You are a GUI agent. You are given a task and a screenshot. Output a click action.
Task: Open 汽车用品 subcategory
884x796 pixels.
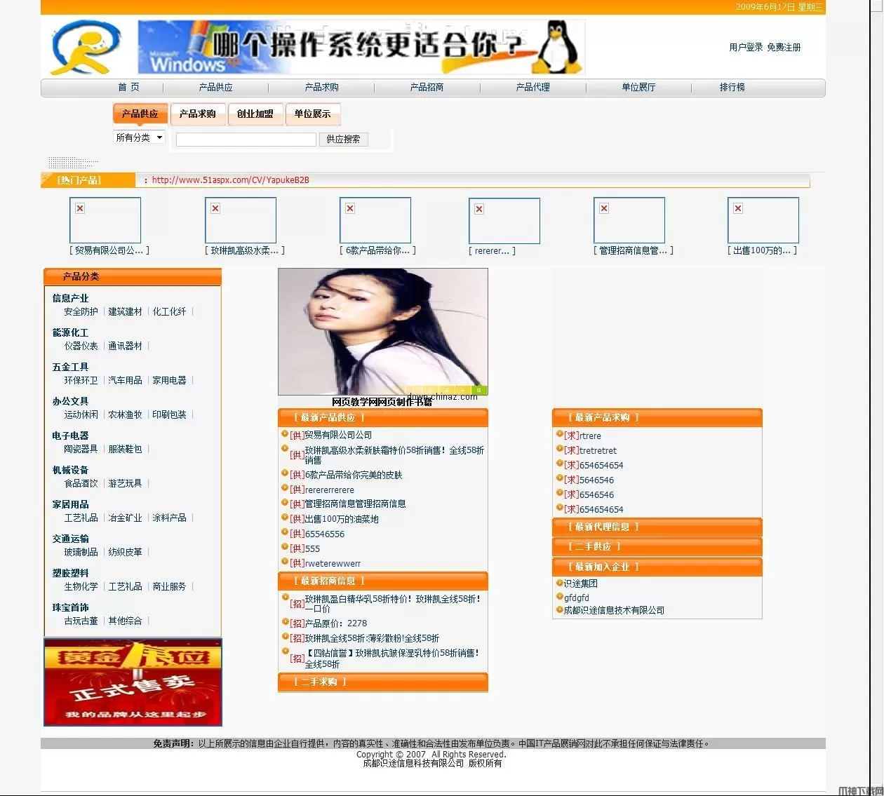(125, 380)
